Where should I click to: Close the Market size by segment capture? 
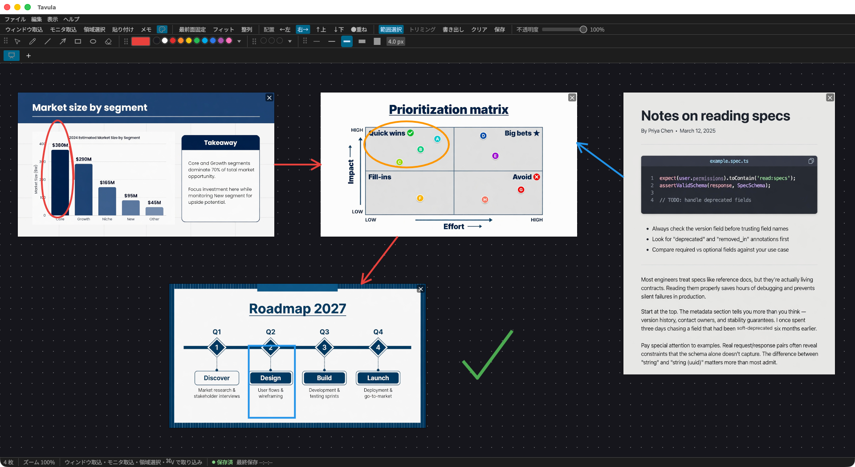point(269,98)
